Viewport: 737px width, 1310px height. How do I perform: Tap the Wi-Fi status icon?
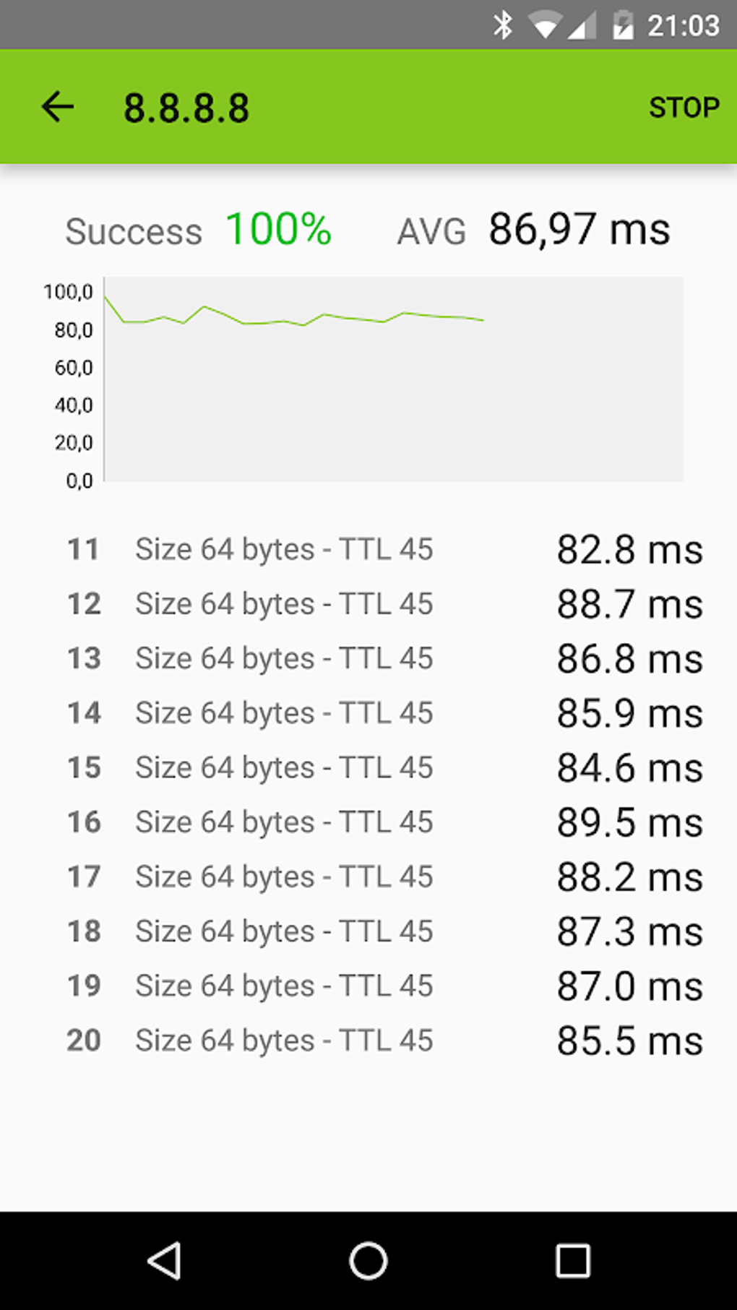click(544, 26)
